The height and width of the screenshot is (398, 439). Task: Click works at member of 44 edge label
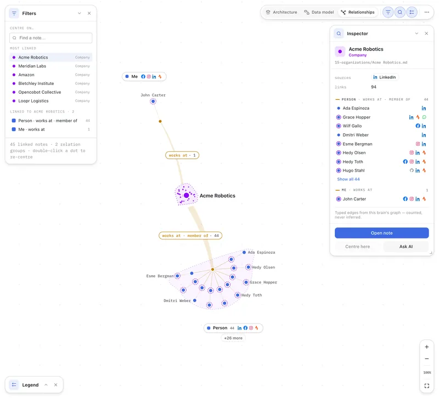(x=190, y=236)
